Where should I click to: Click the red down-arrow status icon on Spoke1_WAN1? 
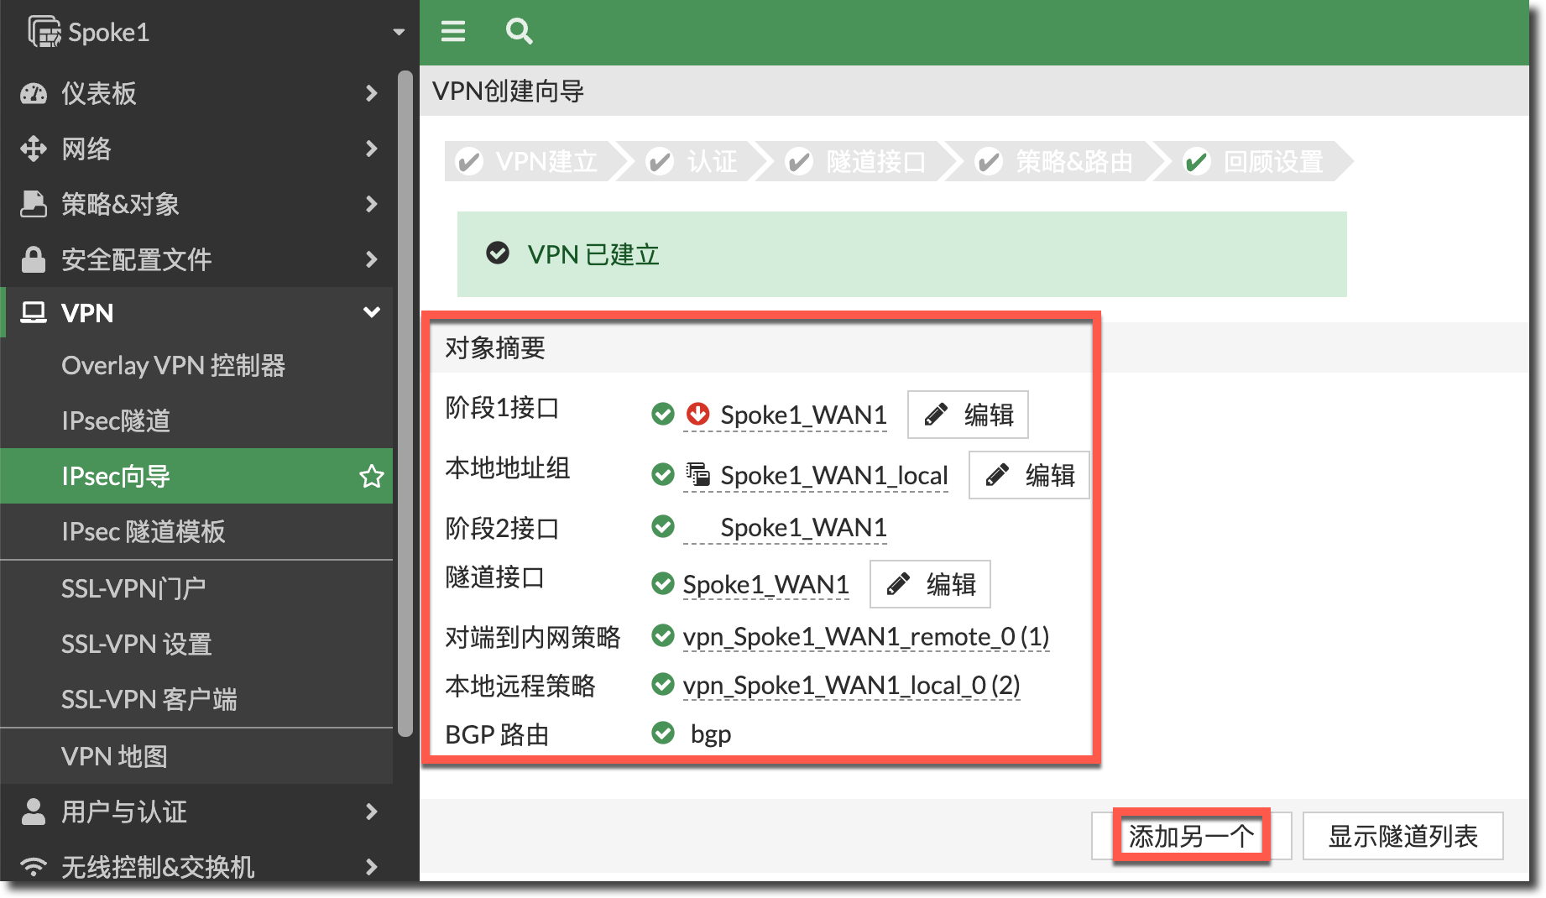697,415
